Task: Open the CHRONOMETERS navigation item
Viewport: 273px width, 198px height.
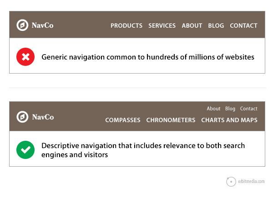Action: 171,120
